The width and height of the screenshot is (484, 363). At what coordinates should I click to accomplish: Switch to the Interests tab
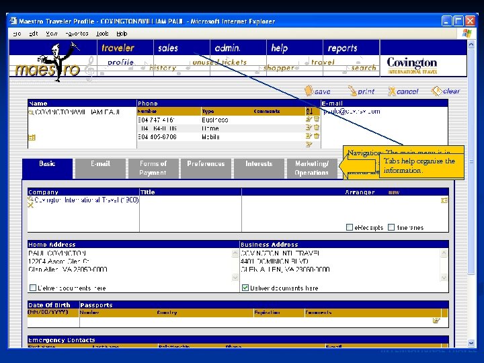coord(259,168)
